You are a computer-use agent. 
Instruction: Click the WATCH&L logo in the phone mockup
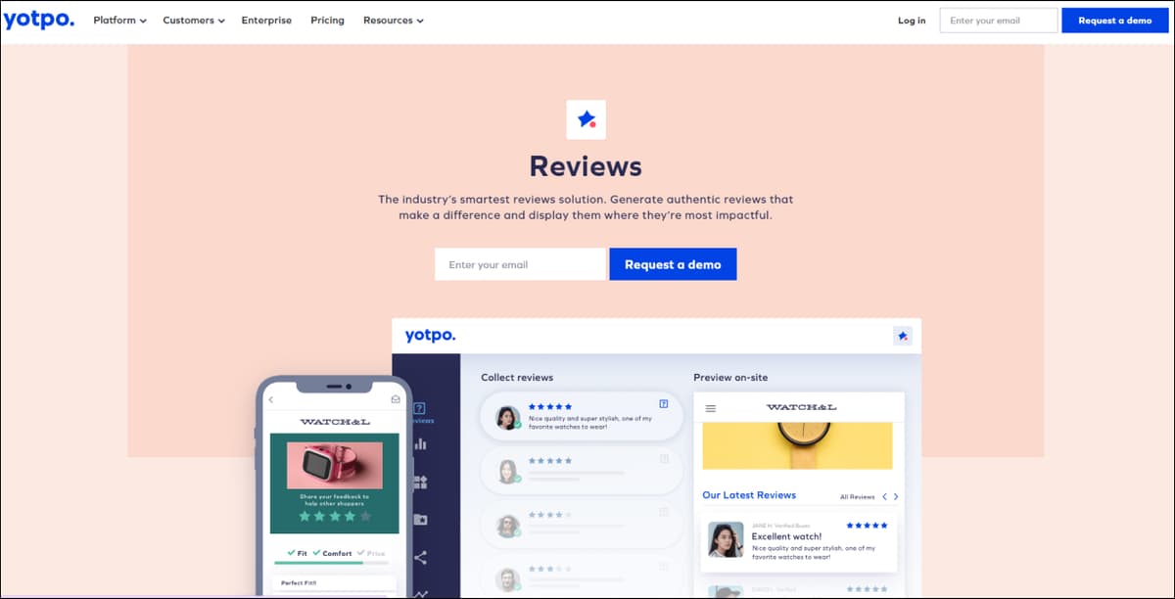click(335, 422)
